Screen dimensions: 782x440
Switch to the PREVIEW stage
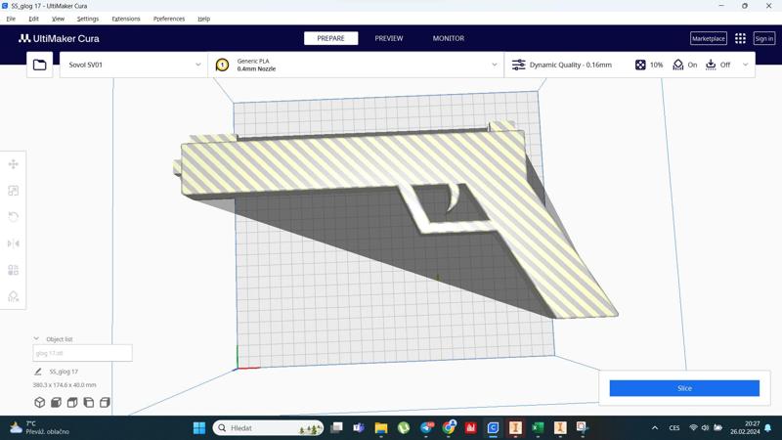389,38
